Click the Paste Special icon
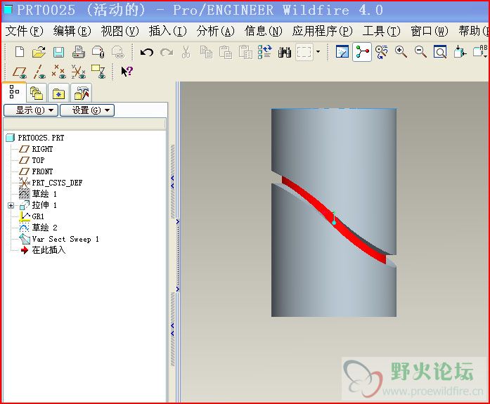The height and width of the screenshot is (404, 490). tap(245, 52)
